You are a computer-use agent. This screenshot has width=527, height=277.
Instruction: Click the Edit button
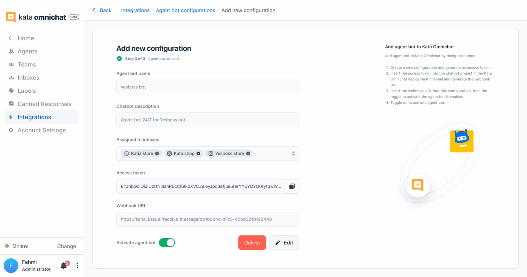tap(284, 242)
